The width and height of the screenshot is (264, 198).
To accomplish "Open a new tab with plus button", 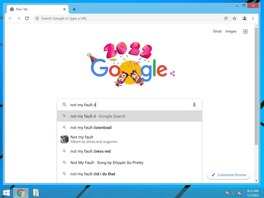I will click(74, 9).
